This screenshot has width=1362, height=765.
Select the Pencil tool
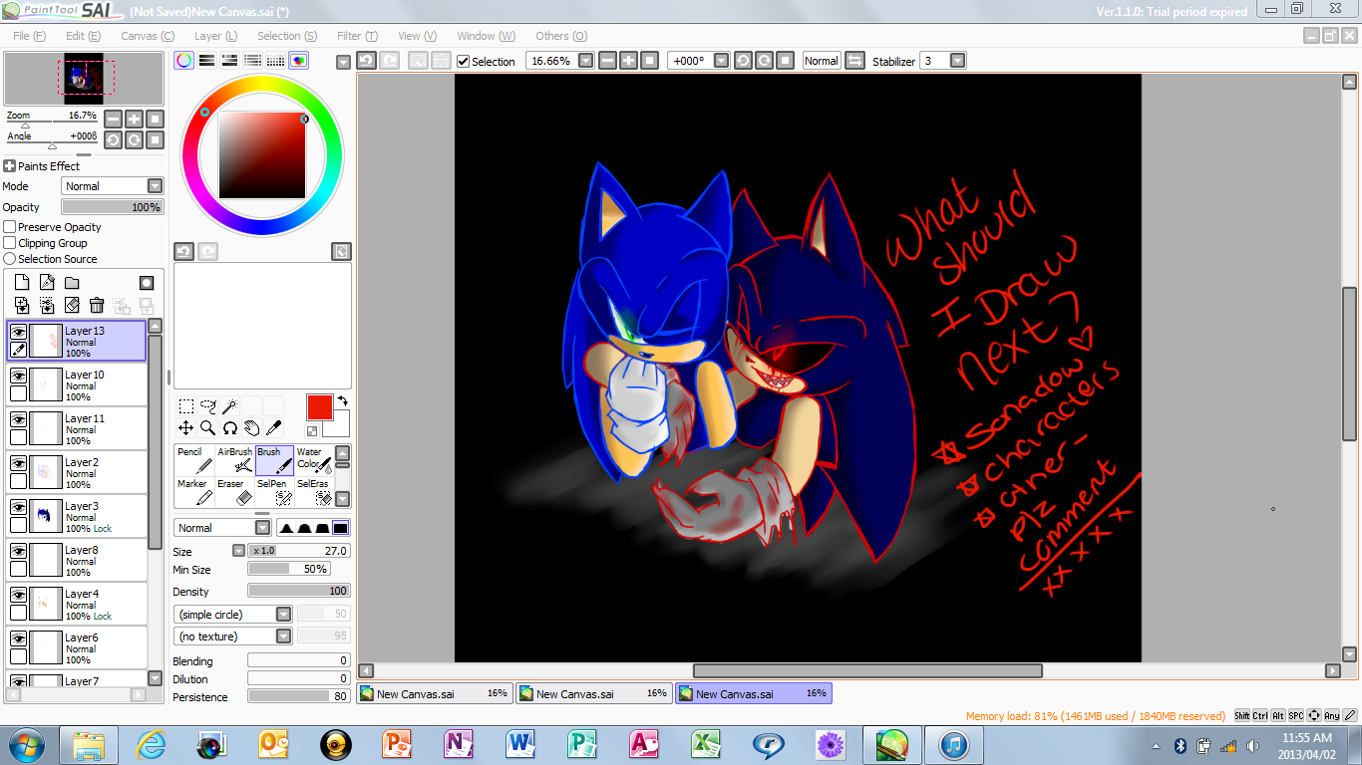click(x=194, y=459)
